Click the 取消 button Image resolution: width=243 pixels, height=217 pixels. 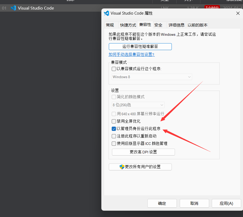coord(194,203)
